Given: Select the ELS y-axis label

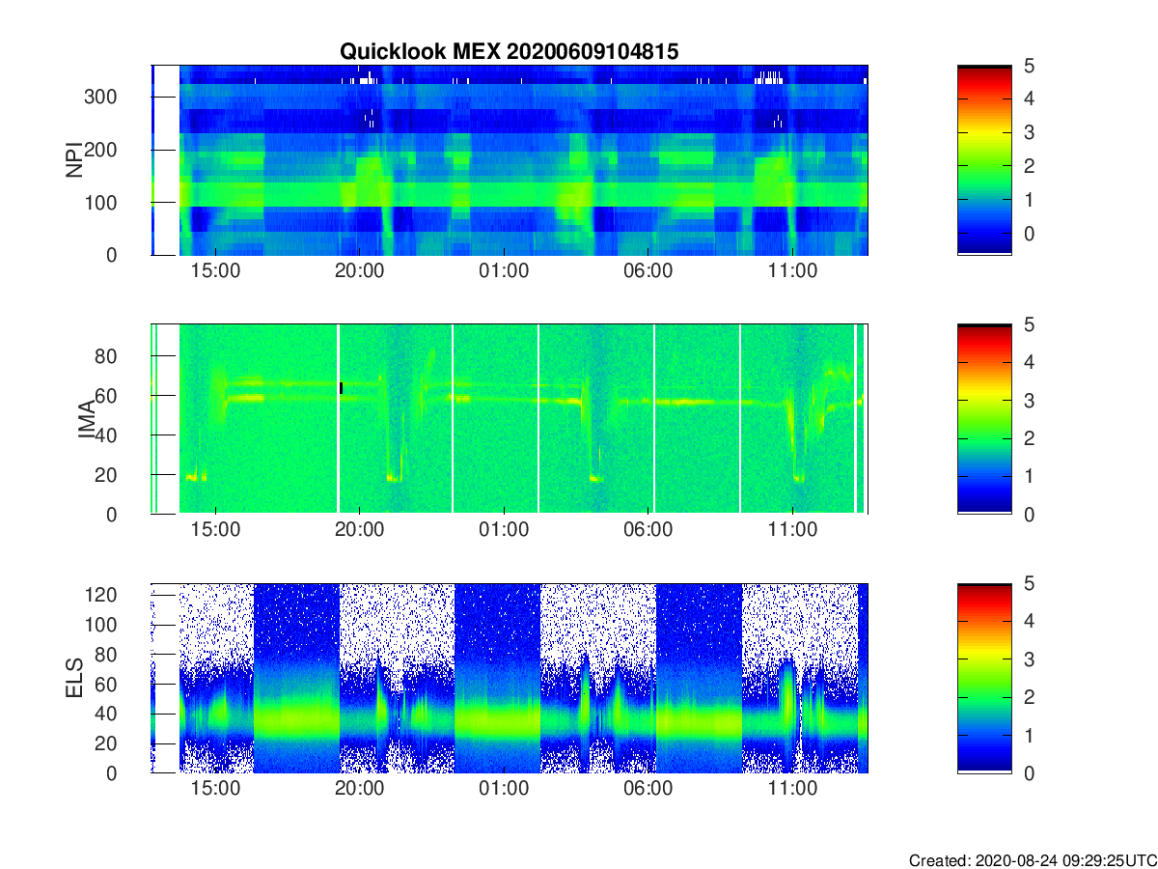Looking at the screenshot, I should pyautogui.click(x=74, y=678).
